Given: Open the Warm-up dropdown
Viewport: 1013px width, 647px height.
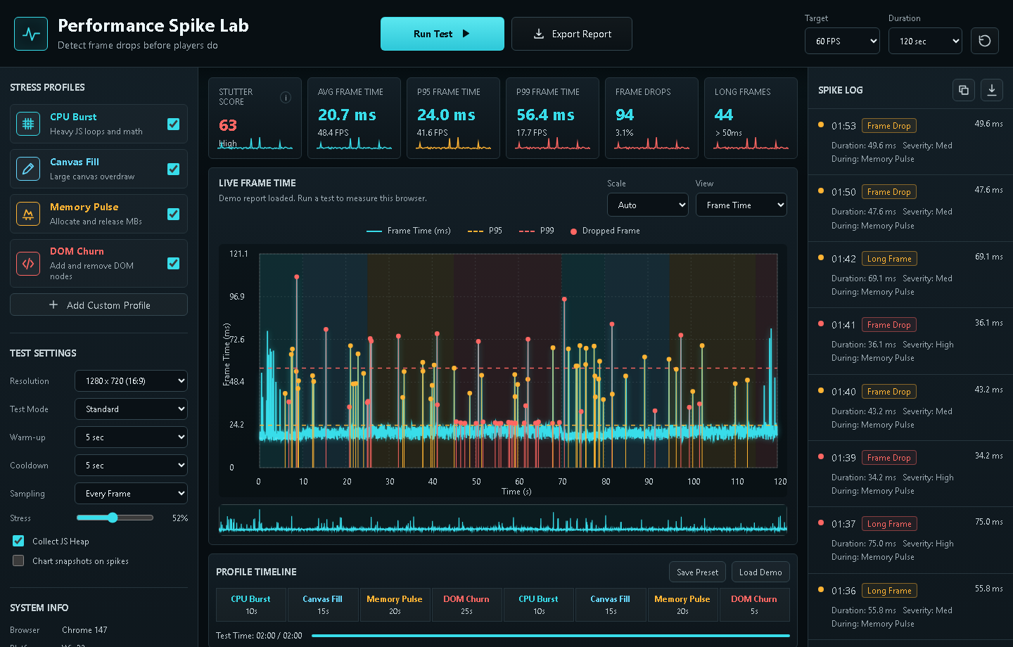Looking at the screenshot, I should [131, 437].
